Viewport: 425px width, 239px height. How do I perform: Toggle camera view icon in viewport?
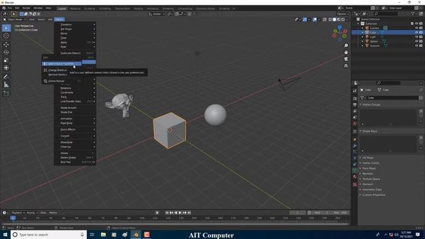(346, 59)
